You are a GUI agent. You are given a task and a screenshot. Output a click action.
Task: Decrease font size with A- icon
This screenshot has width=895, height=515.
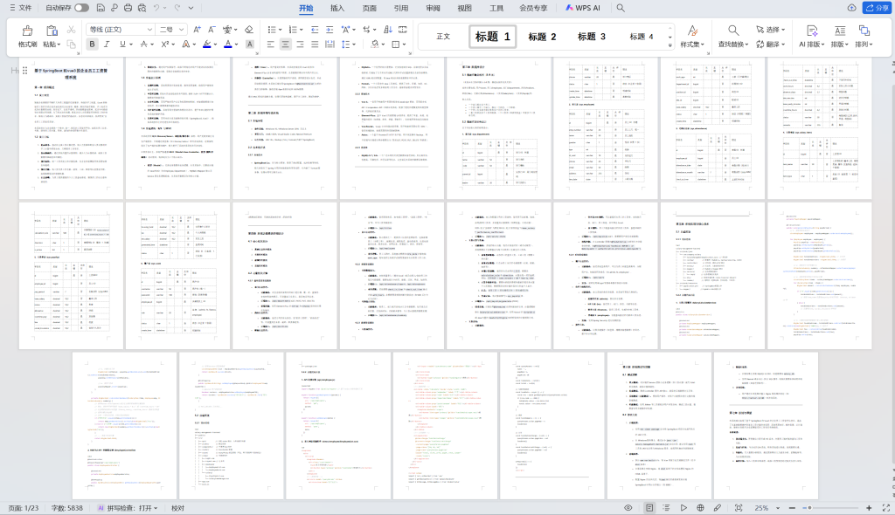coord(212,30)
